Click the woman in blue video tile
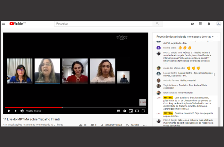 [20, 71]
